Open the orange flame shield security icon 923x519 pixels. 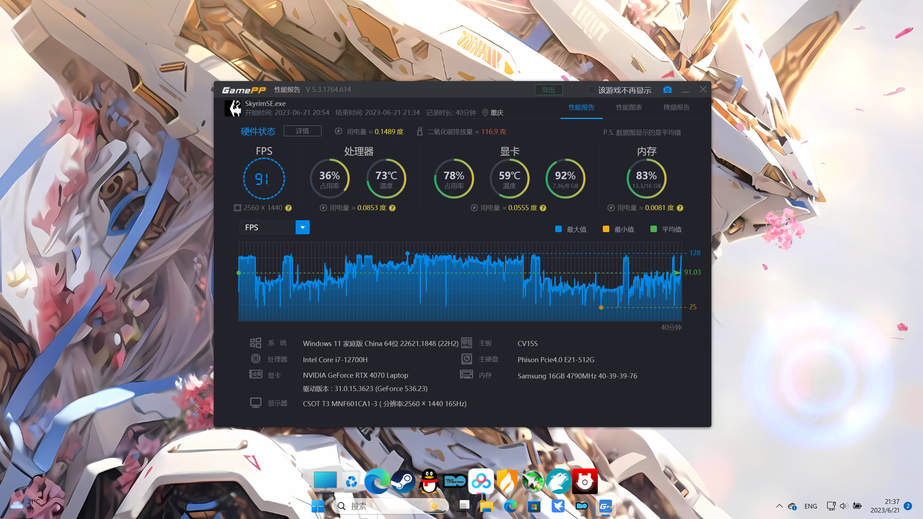click(507, 481)
